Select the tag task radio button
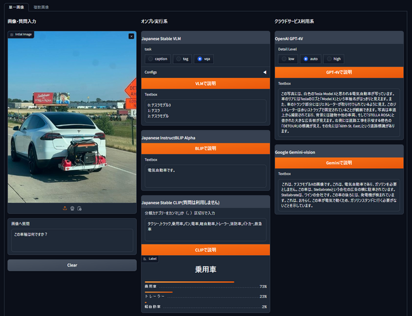The width and height of the screenshot is (412, 316). (x=179, y=58)
